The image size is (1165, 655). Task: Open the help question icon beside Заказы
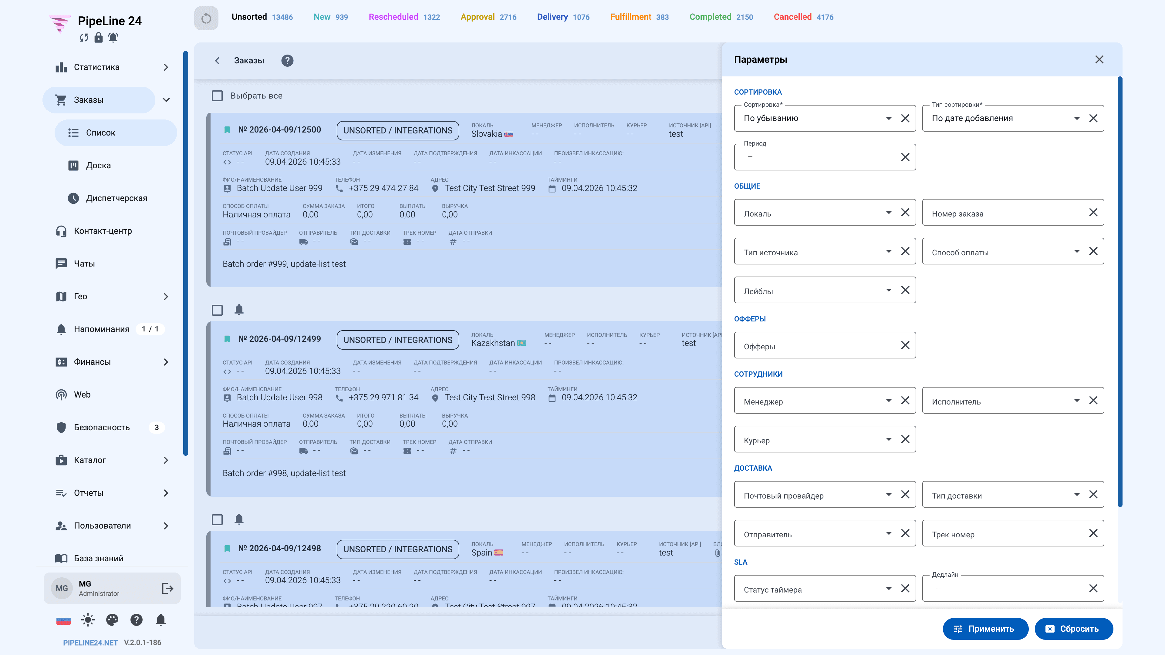pyautogui.click(x=287, y=61)
